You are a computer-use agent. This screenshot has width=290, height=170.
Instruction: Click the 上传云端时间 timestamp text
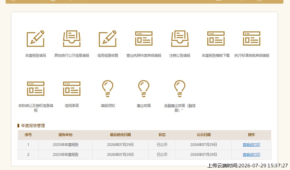coord(248,166)
